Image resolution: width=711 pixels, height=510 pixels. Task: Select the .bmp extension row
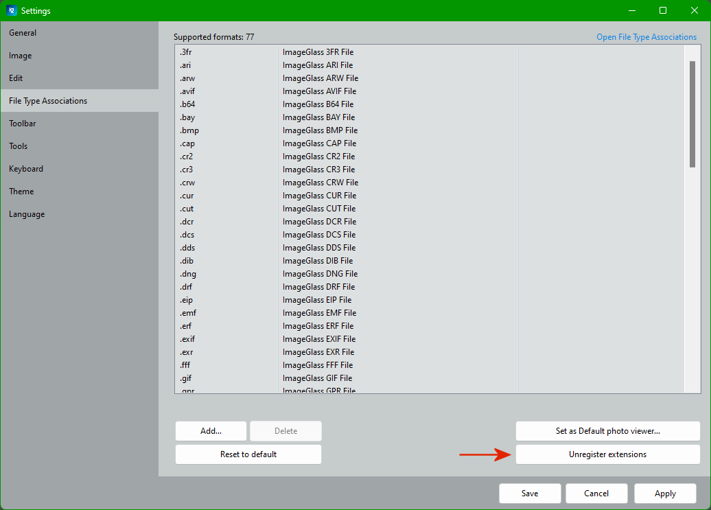(x=429, y=130)
